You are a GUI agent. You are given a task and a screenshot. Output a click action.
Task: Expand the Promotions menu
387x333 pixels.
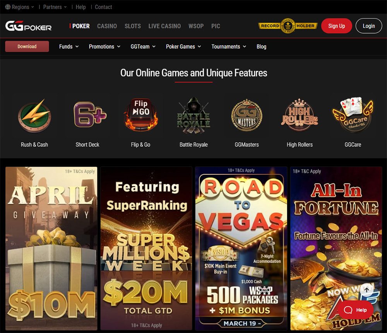point(104,47)
